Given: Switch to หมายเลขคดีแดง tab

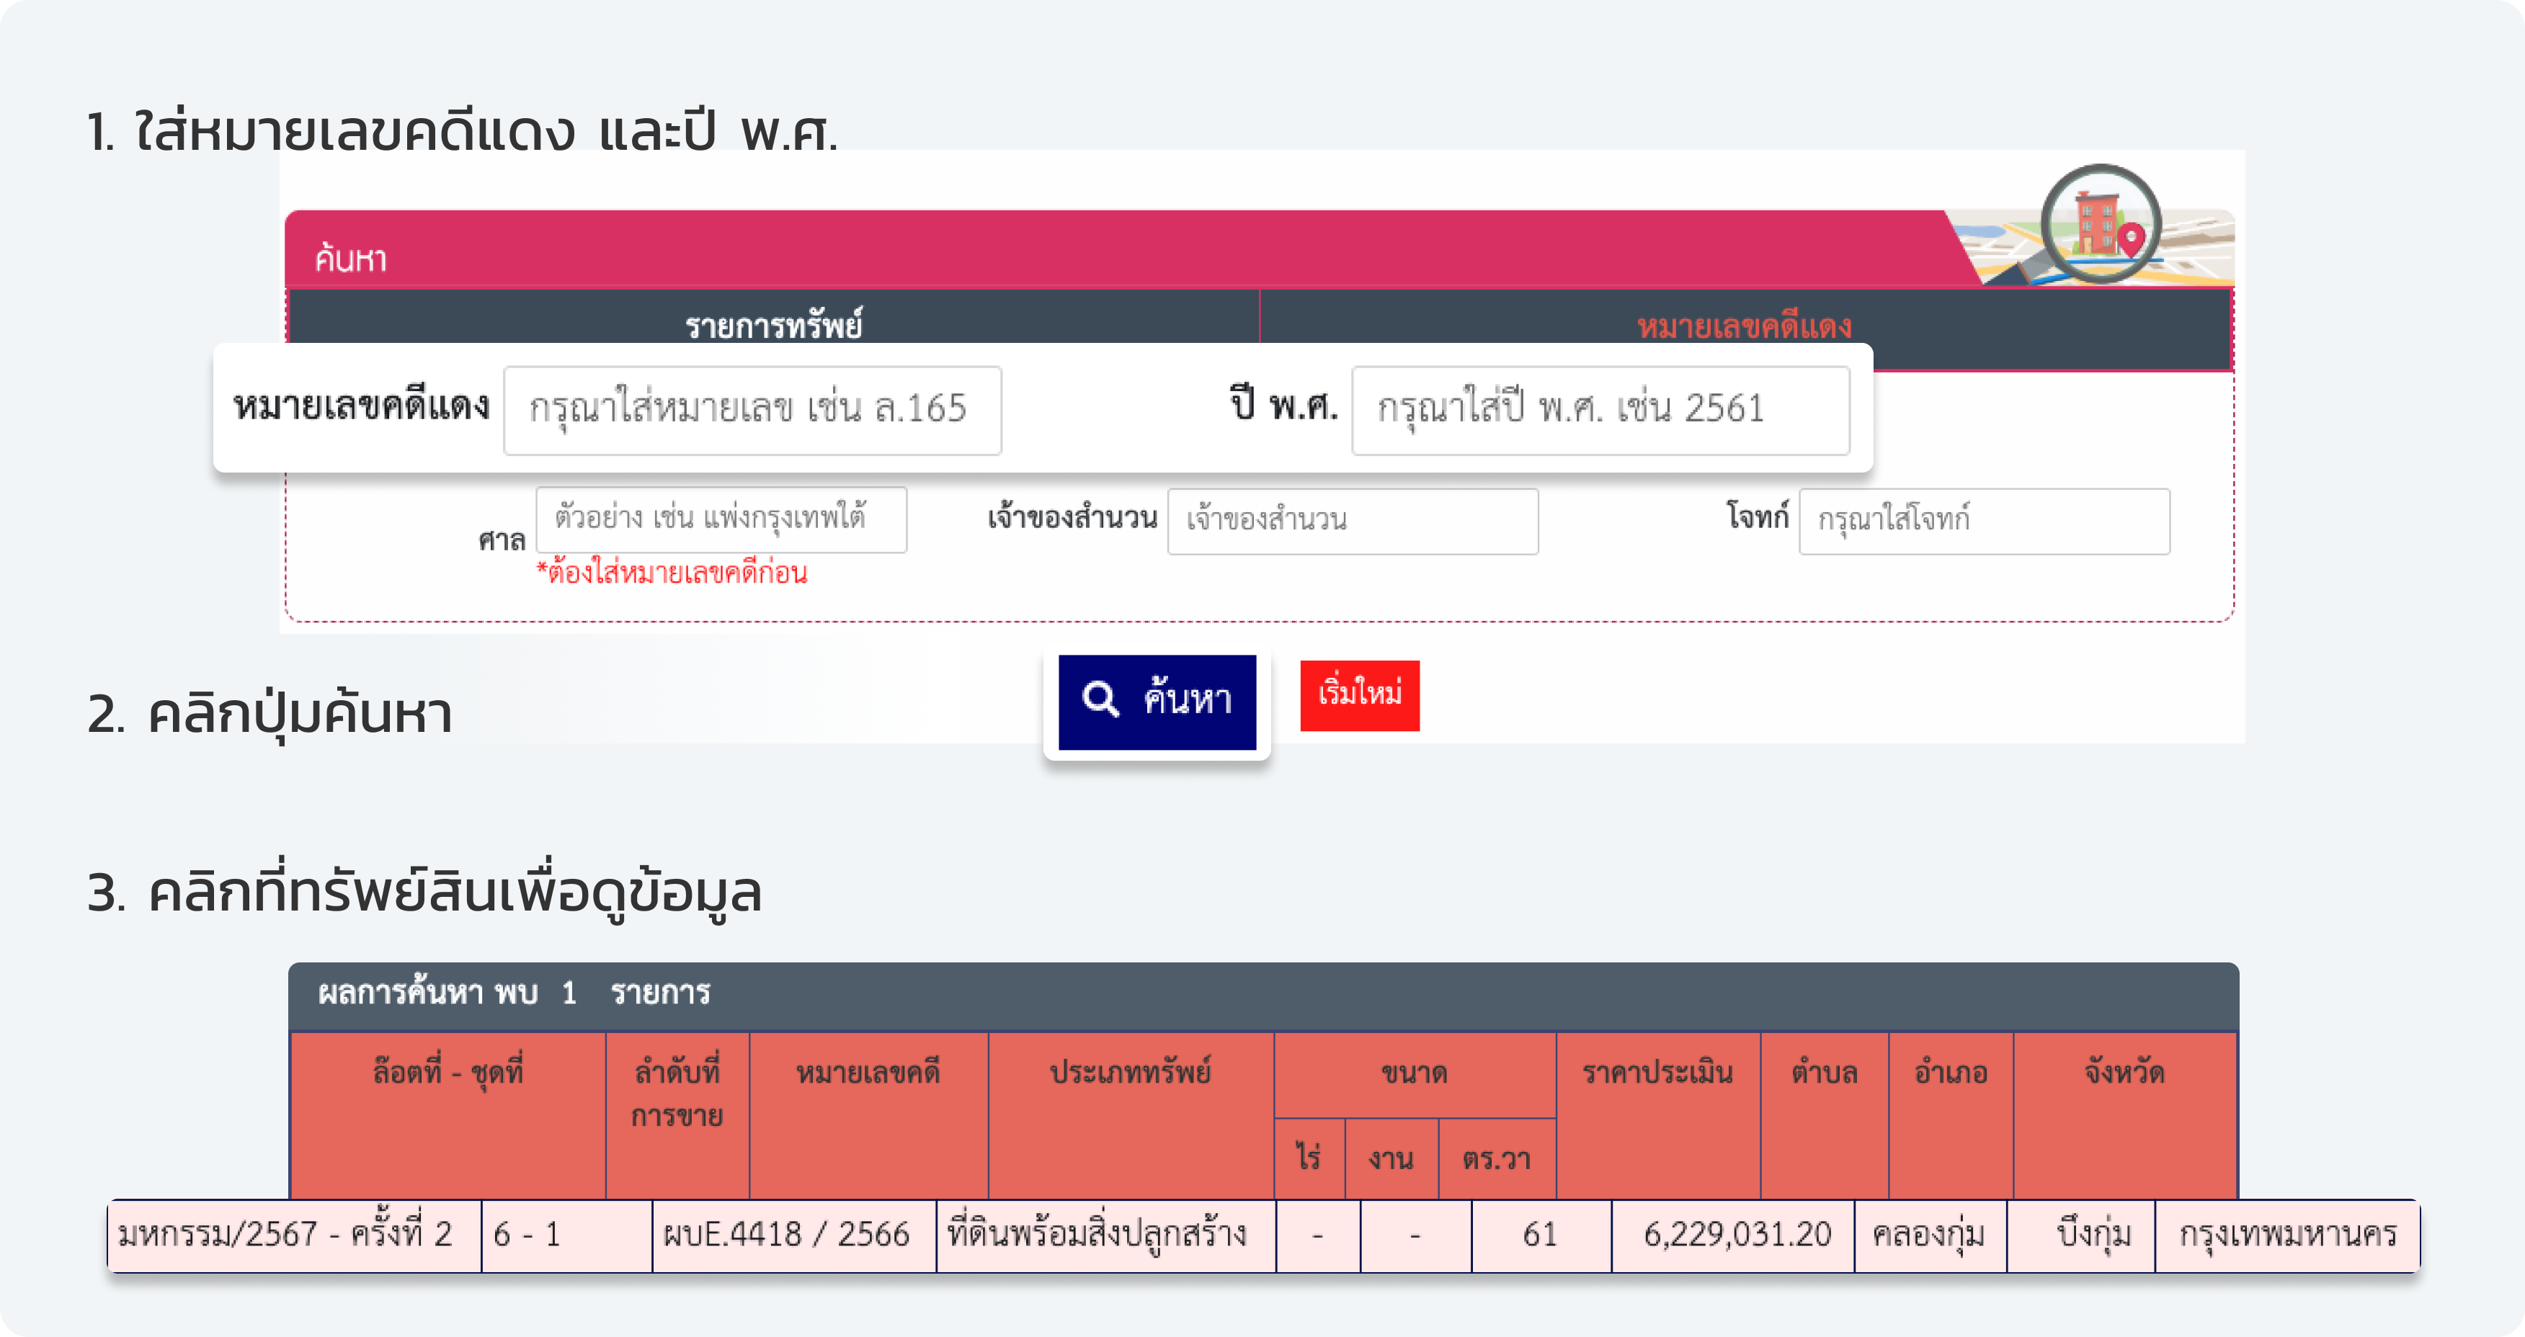Looking at the screenshot, I should (x=1744, y=323).
